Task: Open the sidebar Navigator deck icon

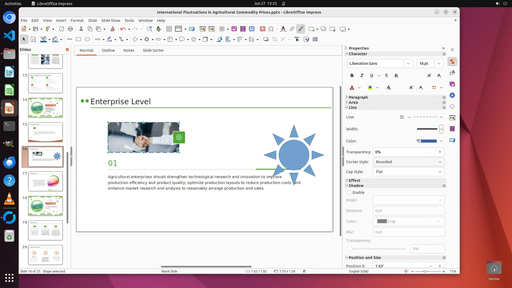Action: coord(452,95)
